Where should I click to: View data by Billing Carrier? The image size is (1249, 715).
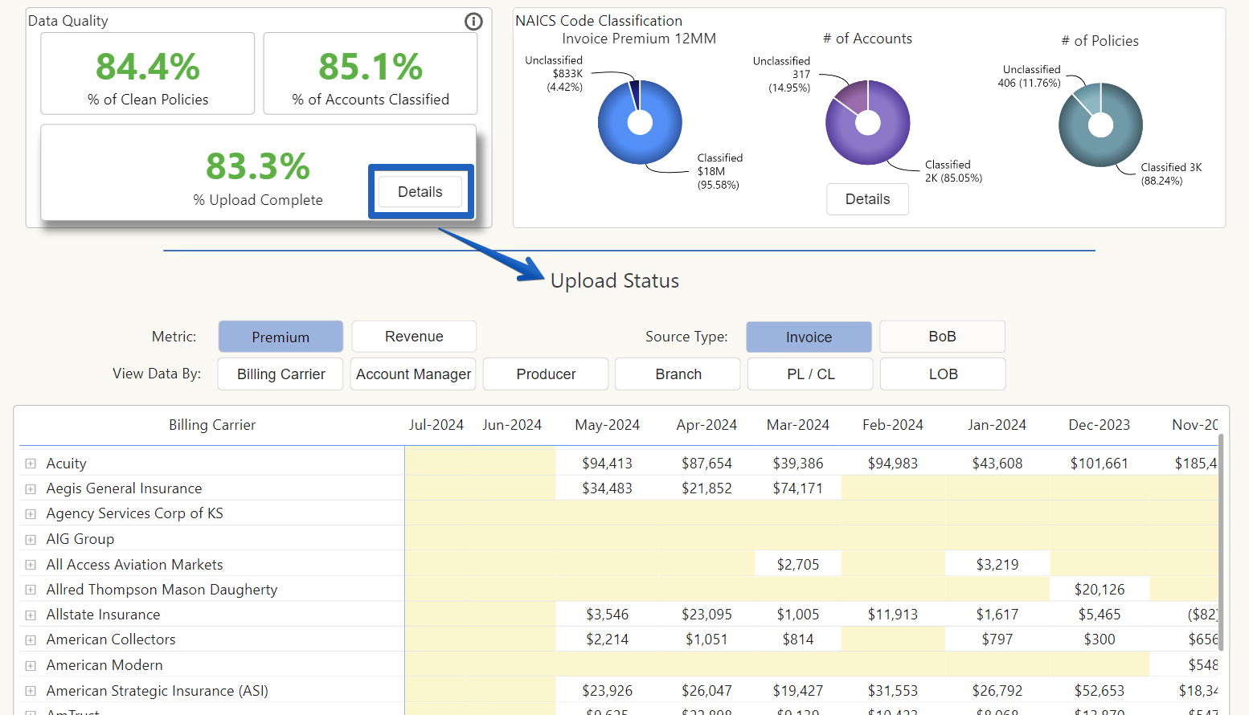pos(281,374)
